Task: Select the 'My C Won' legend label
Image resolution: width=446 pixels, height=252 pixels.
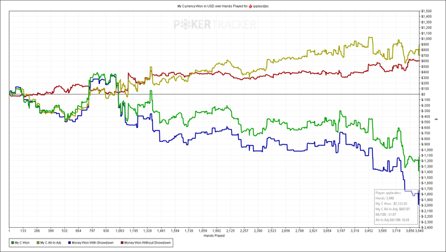Action: [x=22, y=243]
